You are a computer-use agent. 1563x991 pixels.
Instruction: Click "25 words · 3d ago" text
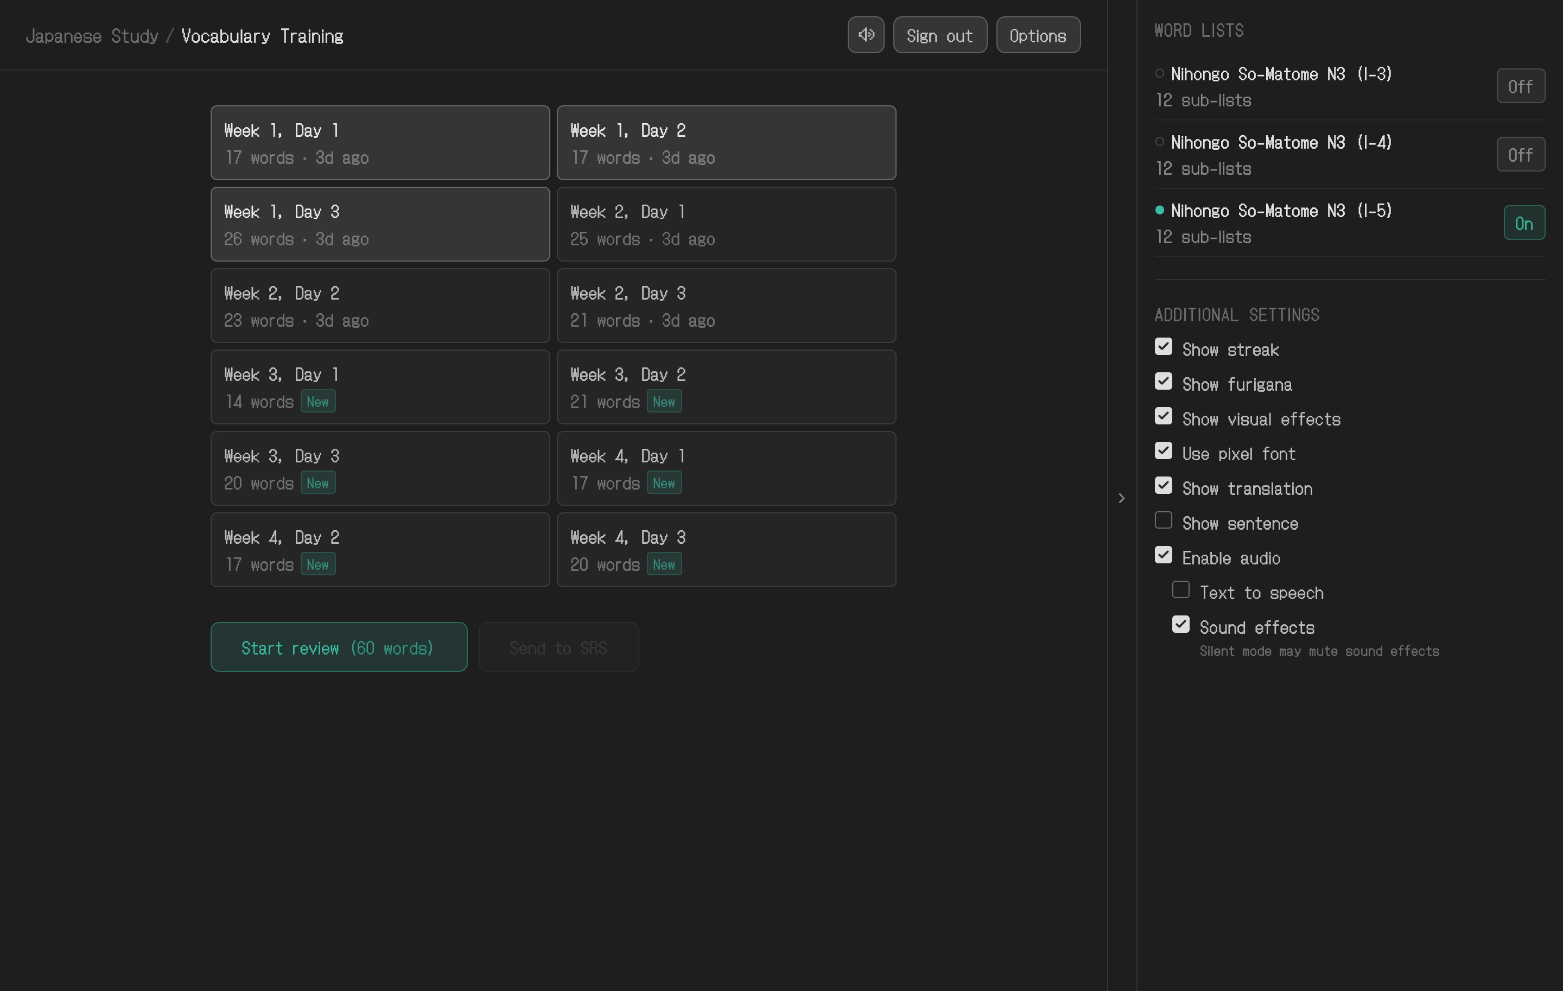point(643,239)
